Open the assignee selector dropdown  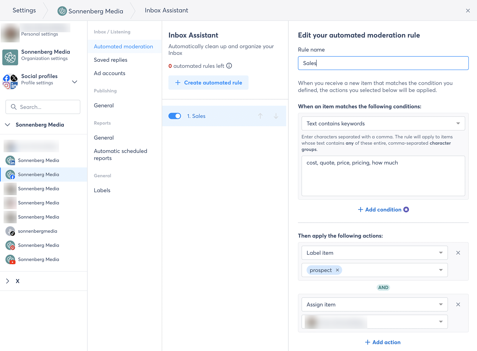click(374, 322)
